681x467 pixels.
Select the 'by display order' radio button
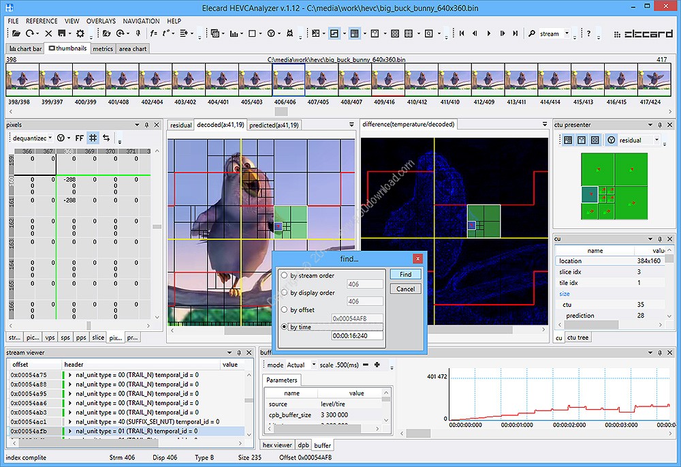(x=284, y=292)
